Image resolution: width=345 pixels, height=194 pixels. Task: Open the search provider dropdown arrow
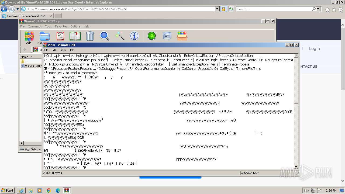pyautogui.click(x=318, y=9)
